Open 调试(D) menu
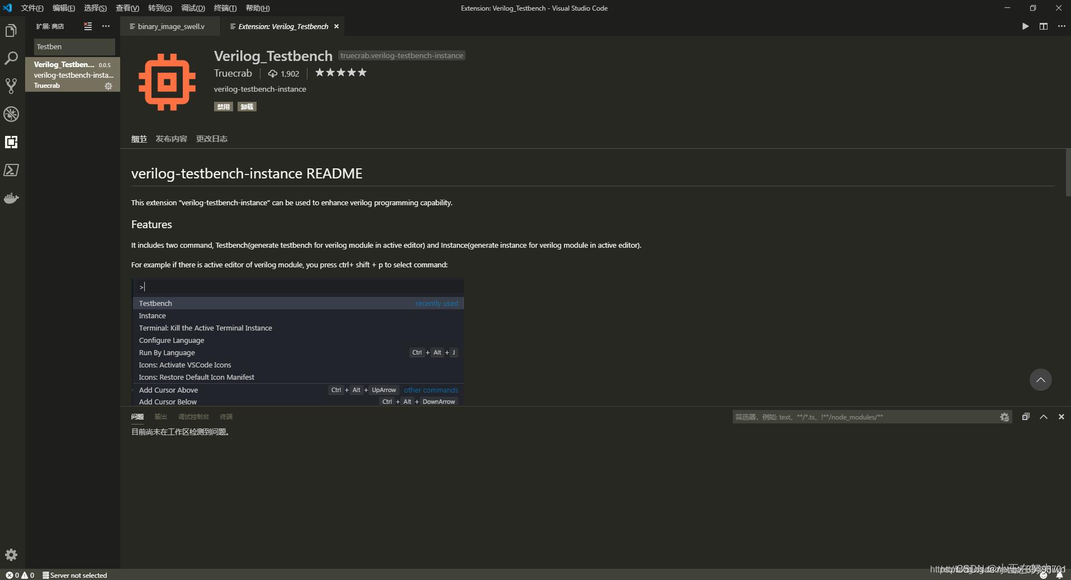Viewport: 1071px width, 580px height. coord(193,8)
